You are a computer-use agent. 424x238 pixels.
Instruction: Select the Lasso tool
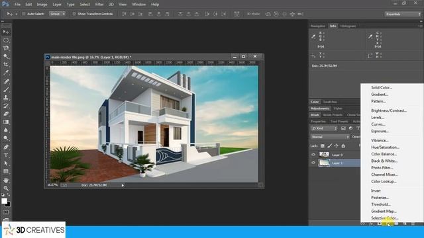point(6,48)
